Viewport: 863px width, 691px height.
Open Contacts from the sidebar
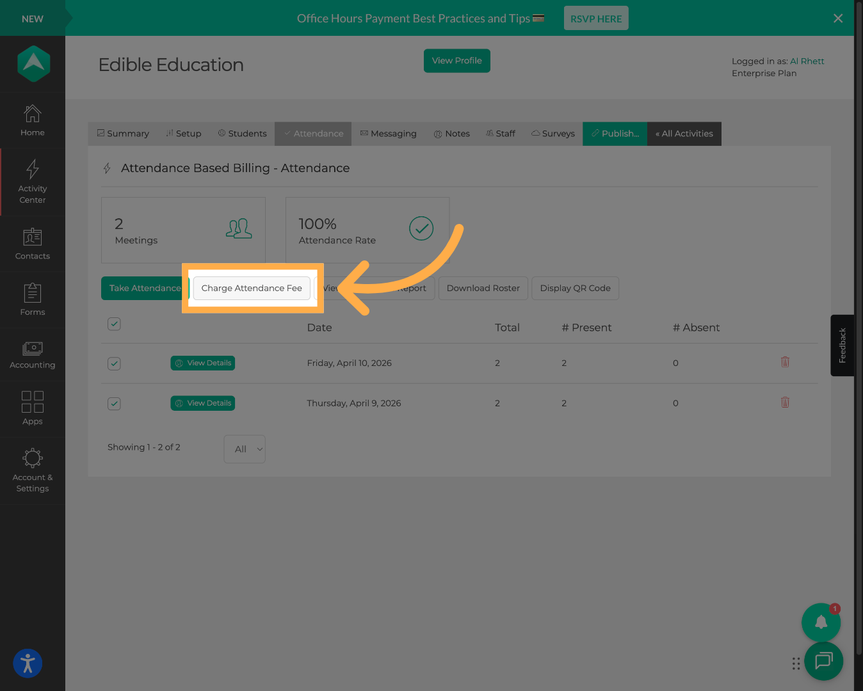pyautogui.click(x=32, y=237)
